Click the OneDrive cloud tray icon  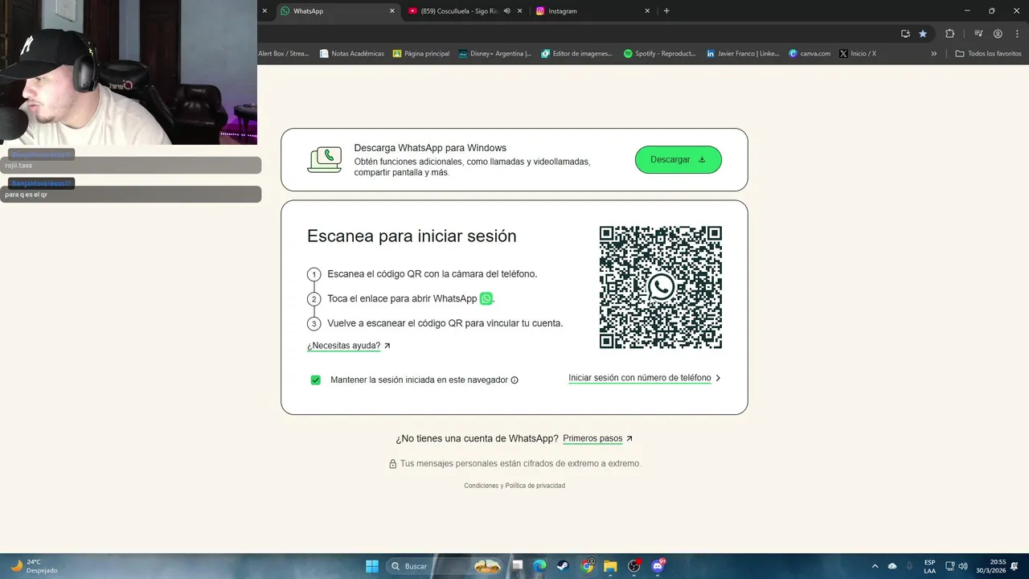point(892,566)
